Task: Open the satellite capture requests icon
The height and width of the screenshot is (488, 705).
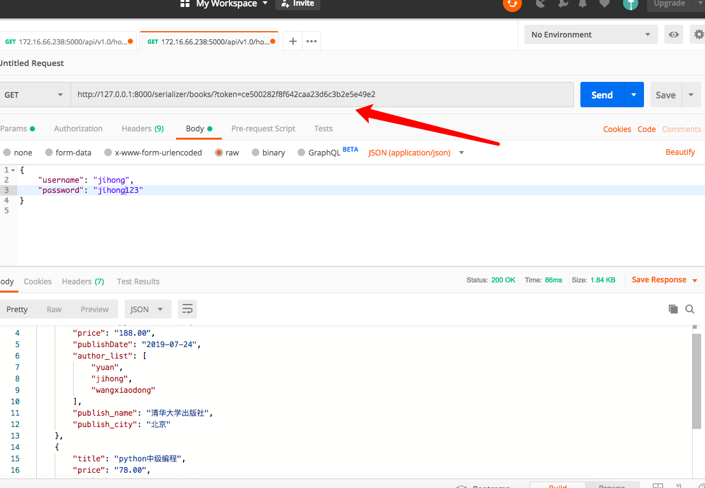Action: click(x=542, y=4)
